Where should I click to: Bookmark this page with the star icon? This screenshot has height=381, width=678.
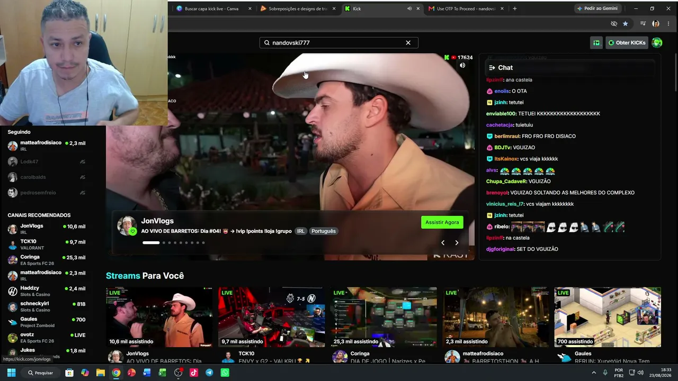[x=626, y=24]
